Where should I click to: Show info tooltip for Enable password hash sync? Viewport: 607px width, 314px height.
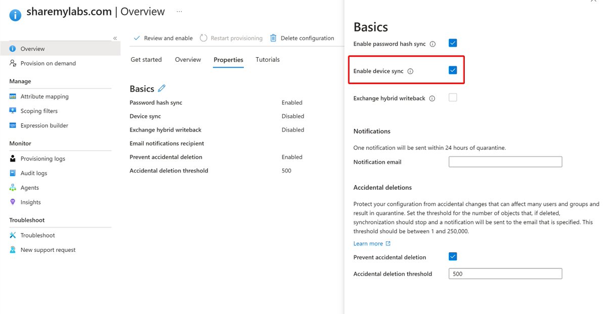(x=432, y=44)
